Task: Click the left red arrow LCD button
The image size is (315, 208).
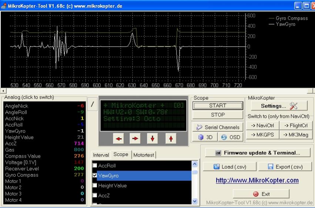Action: (x=118, y=139)
